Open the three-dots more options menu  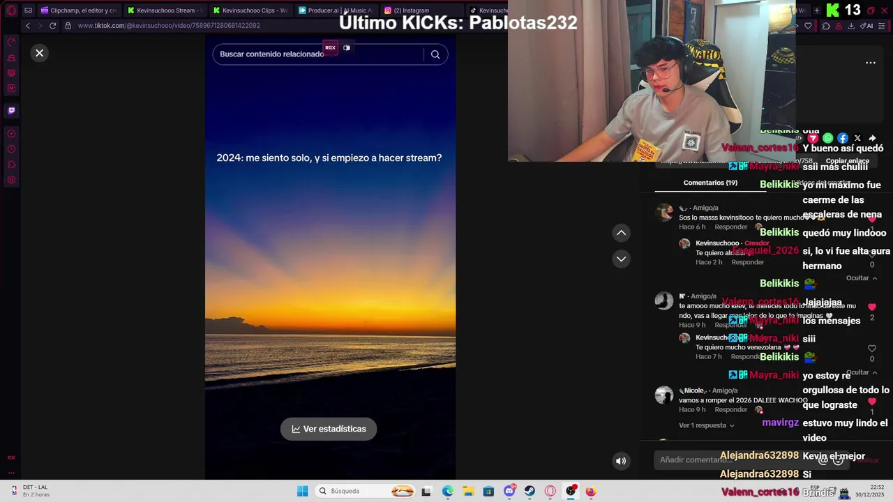(x=871, y=63)
